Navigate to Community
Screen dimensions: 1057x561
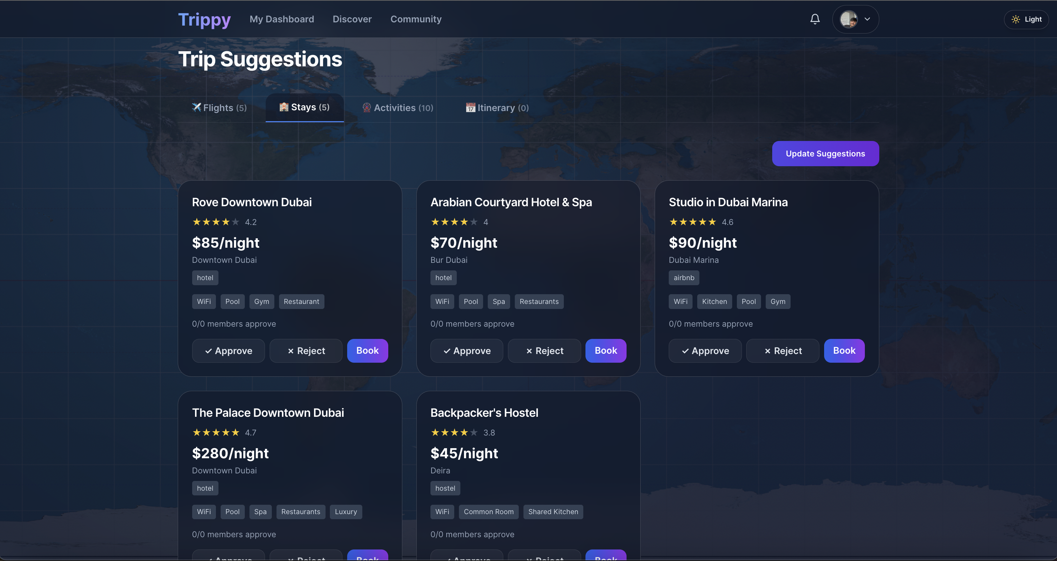tap(416, 19)
